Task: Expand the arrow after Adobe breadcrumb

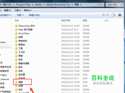Action: point(44,5)
